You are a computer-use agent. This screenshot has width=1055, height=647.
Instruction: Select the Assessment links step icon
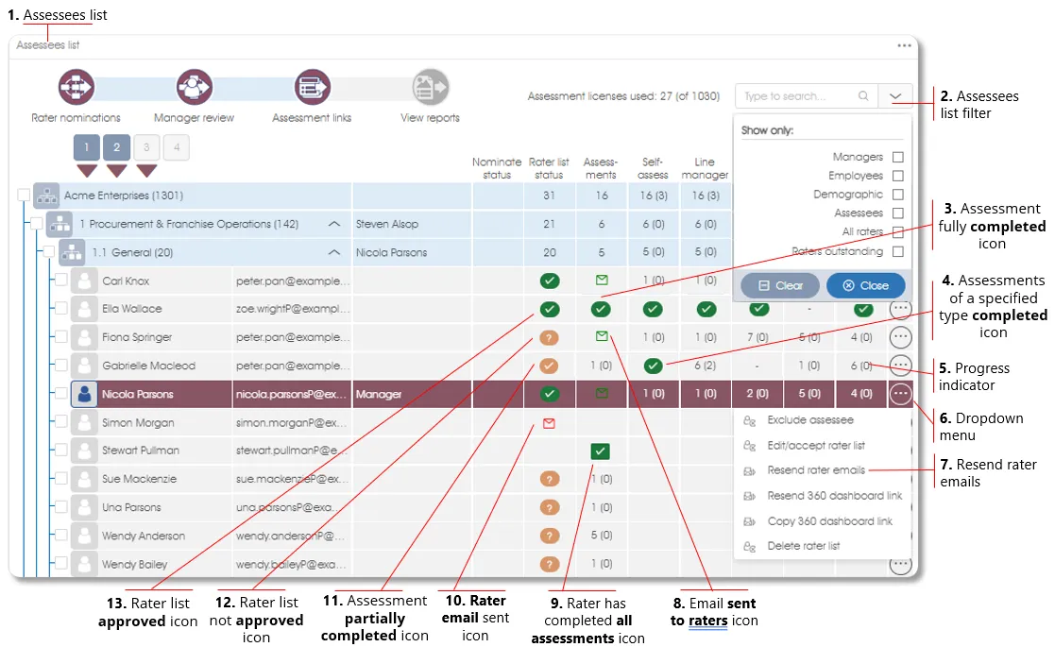click(312, 88)
